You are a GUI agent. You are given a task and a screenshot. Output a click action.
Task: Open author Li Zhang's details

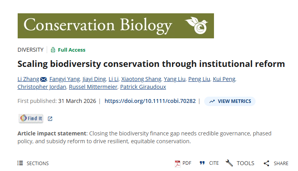28,79
